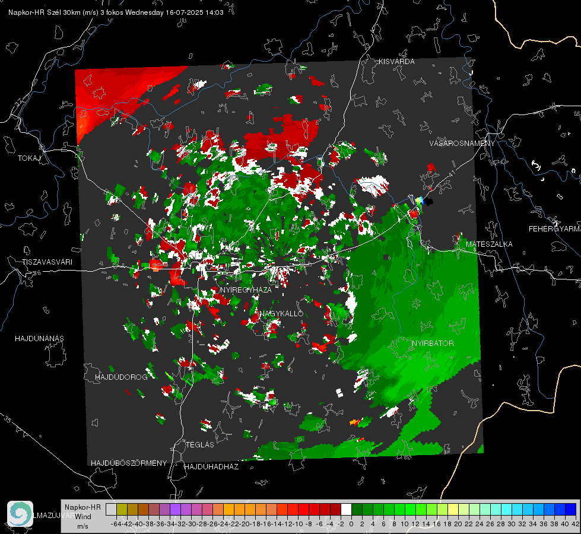This screenshot has width=581, height=534.
Task: Click road number 41 near Vásárosnamény
Action: (x=451, y=173)
